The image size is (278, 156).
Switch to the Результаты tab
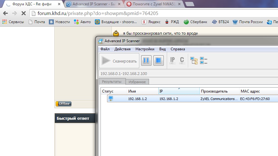click(112, 82)
